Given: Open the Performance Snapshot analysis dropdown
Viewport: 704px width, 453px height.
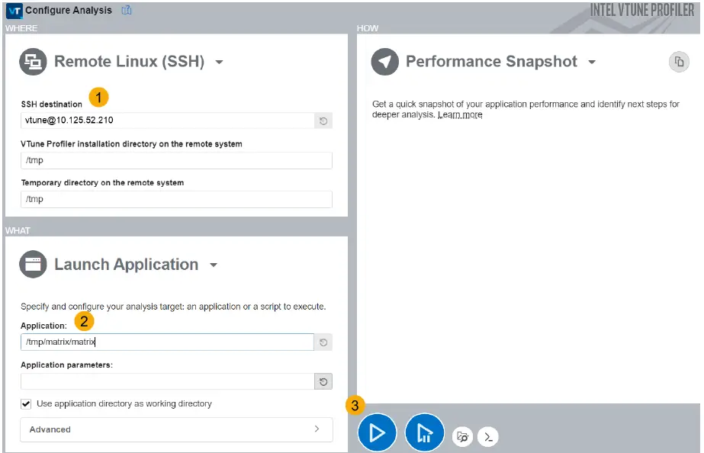Looking at the screenshot, I should [593, 62].
